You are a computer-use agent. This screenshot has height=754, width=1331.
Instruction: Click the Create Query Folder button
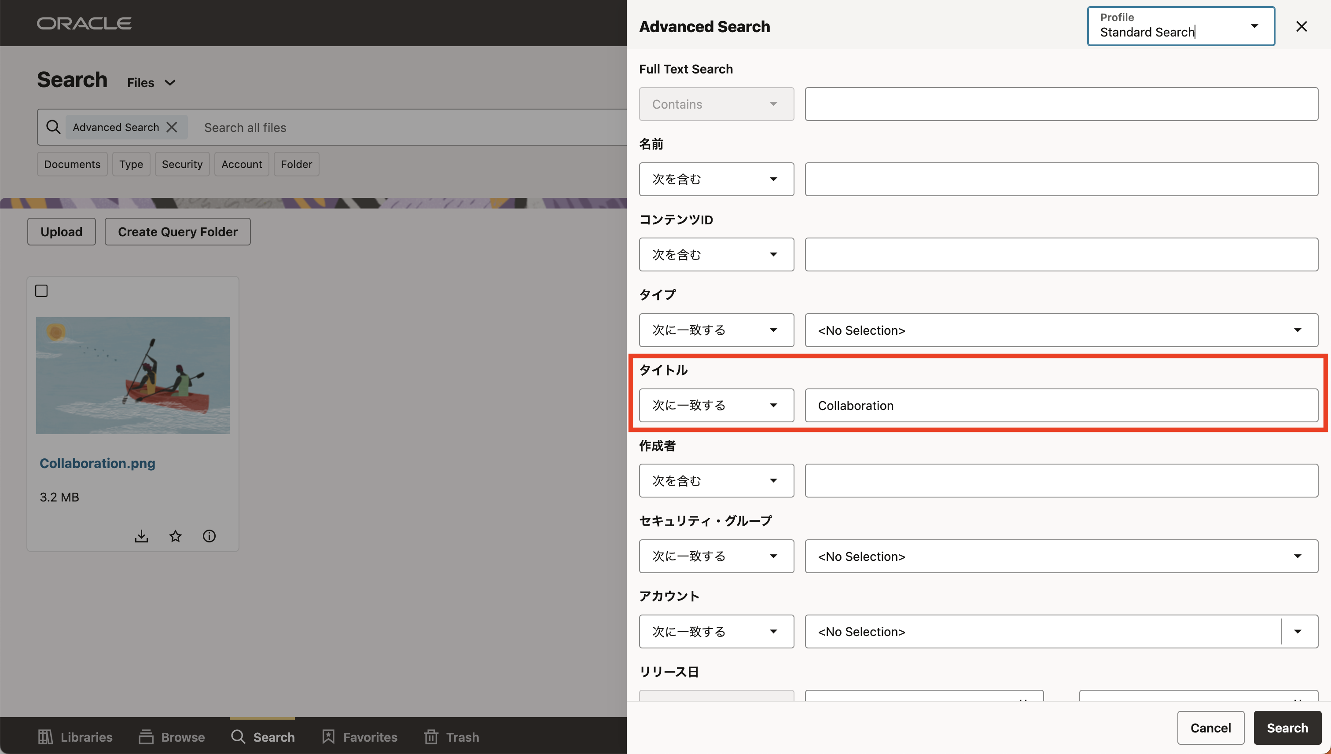click(x=178, y=231)
